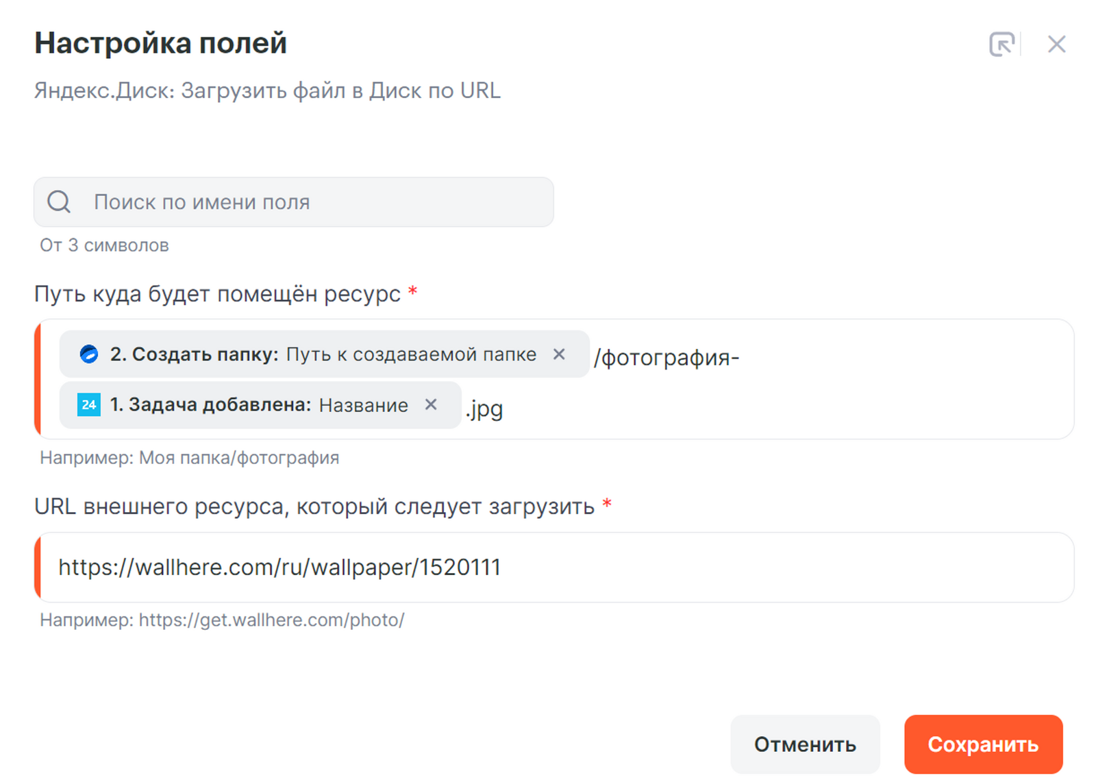Click the magnifier search icon
The height and width of the screenshot is (778, 1096).
59,202
